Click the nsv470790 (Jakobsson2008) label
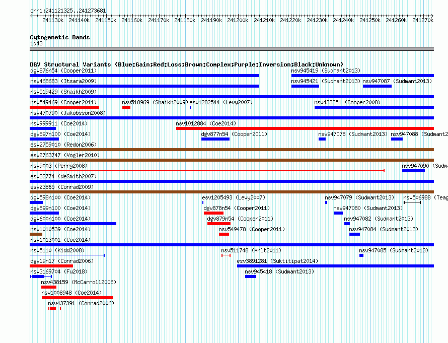The height and width of the screenshot is (343, 448). 68,113
